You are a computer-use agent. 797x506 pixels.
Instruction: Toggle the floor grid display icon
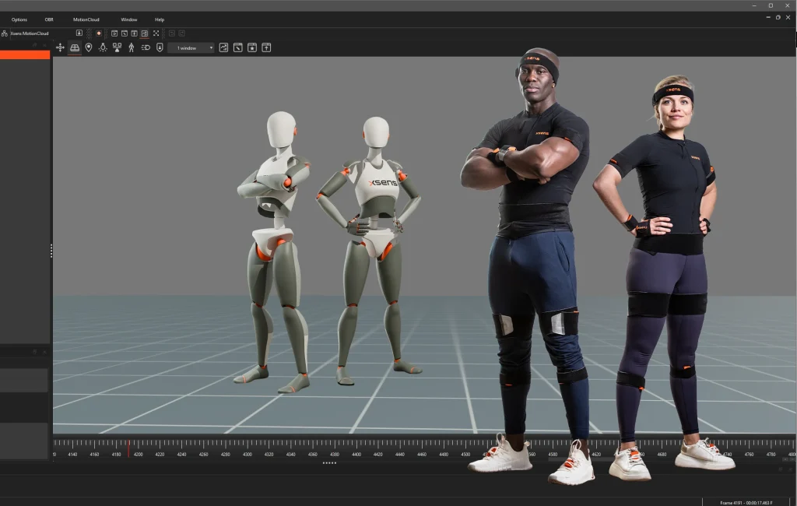[x=75, y=47]
